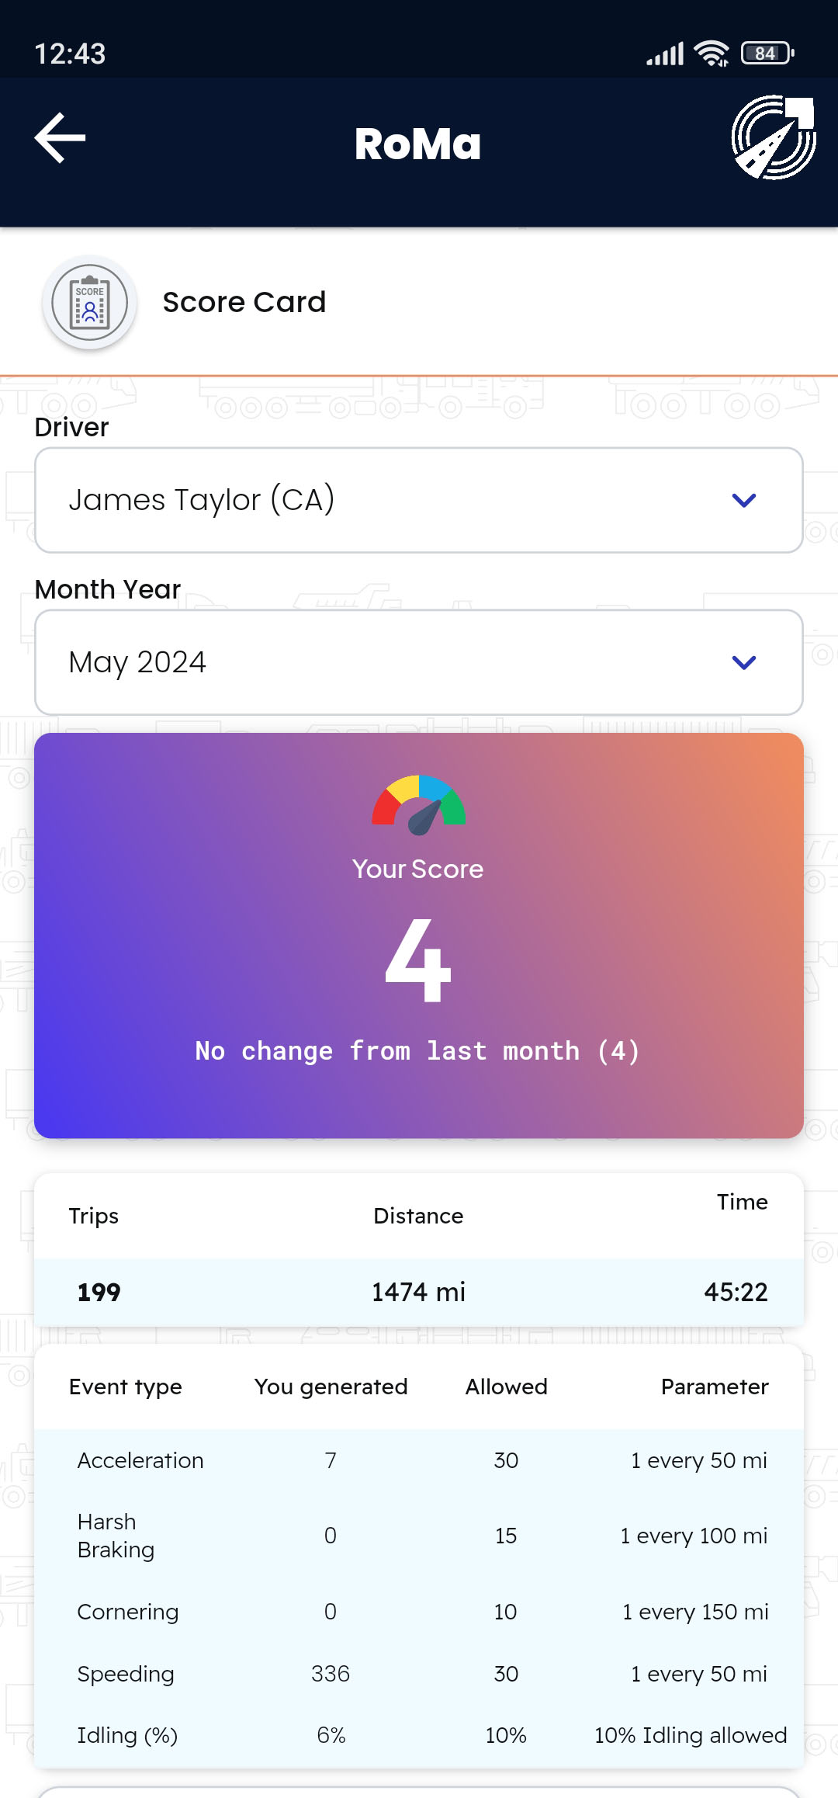
Task: Tap the cellular signal bars icon
Action: pyautogui.click(x=665, y=54)
